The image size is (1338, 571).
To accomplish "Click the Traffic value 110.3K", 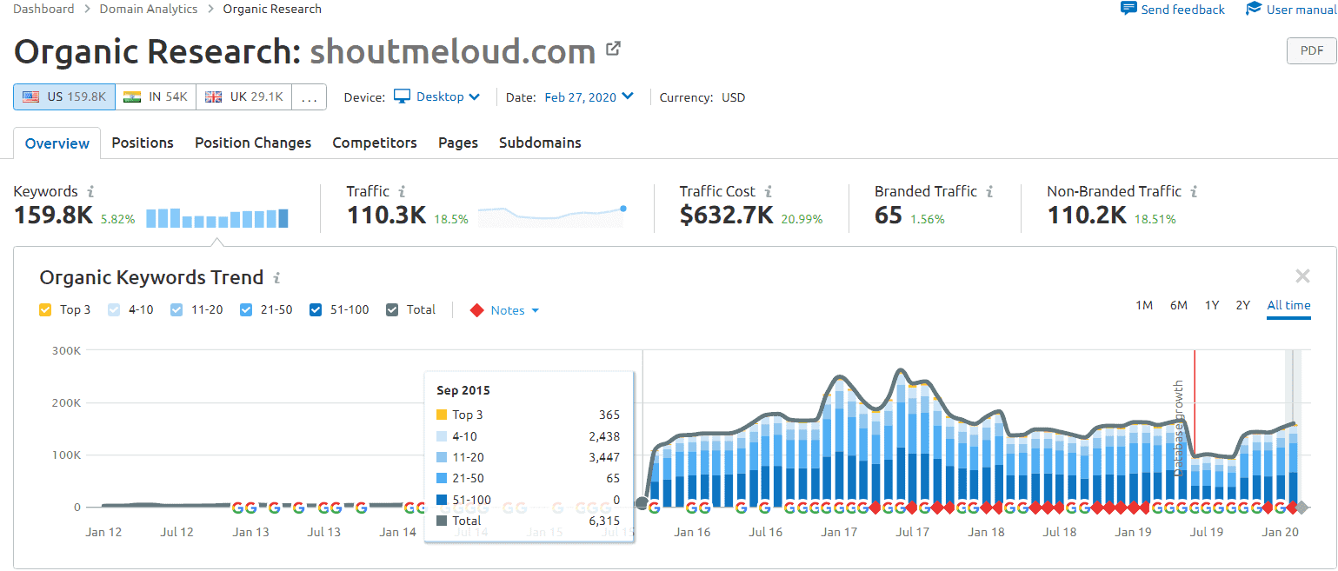I will point(386,215).
